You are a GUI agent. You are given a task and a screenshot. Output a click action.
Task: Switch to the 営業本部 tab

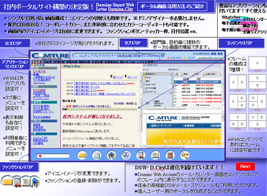(x=71, y=62)
